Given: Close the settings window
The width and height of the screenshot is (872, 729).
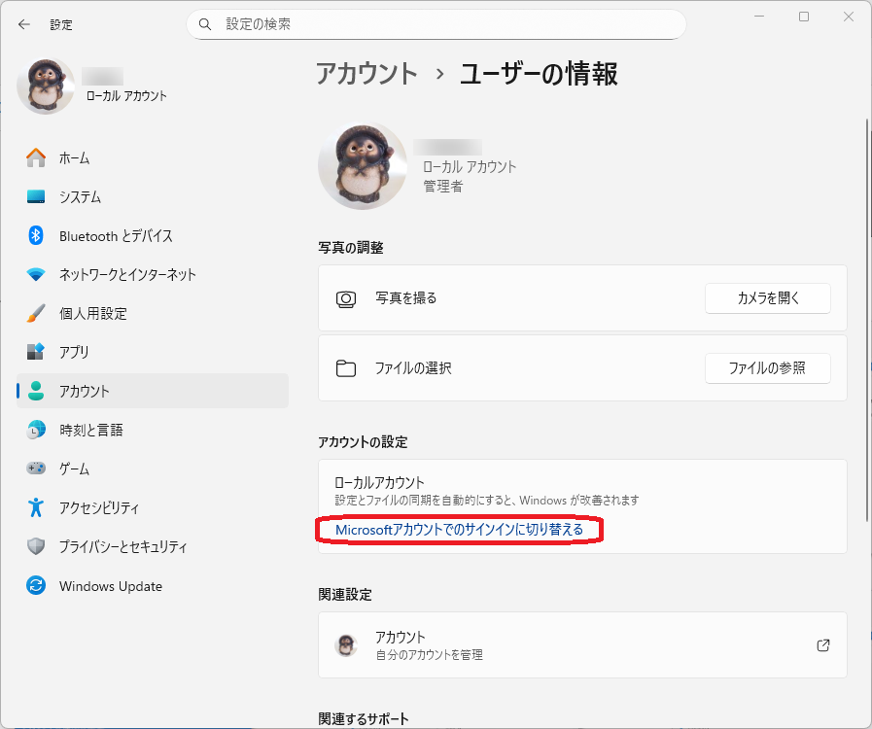Looking at the screenshot, I should coord(848,17).
